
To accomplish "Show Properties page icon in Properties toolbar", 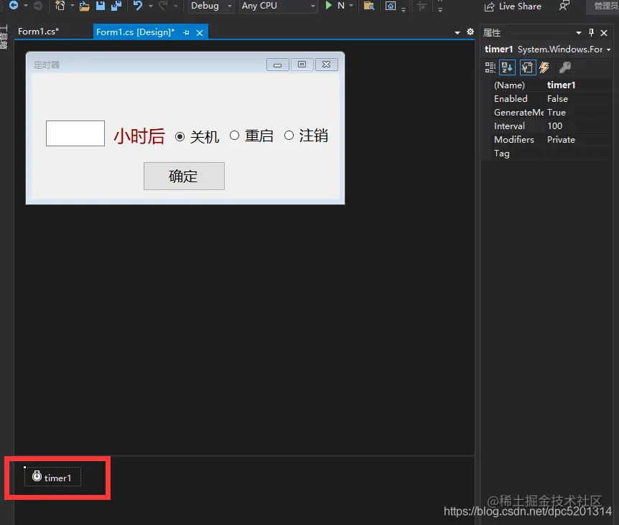I will (x=528, y=67).
